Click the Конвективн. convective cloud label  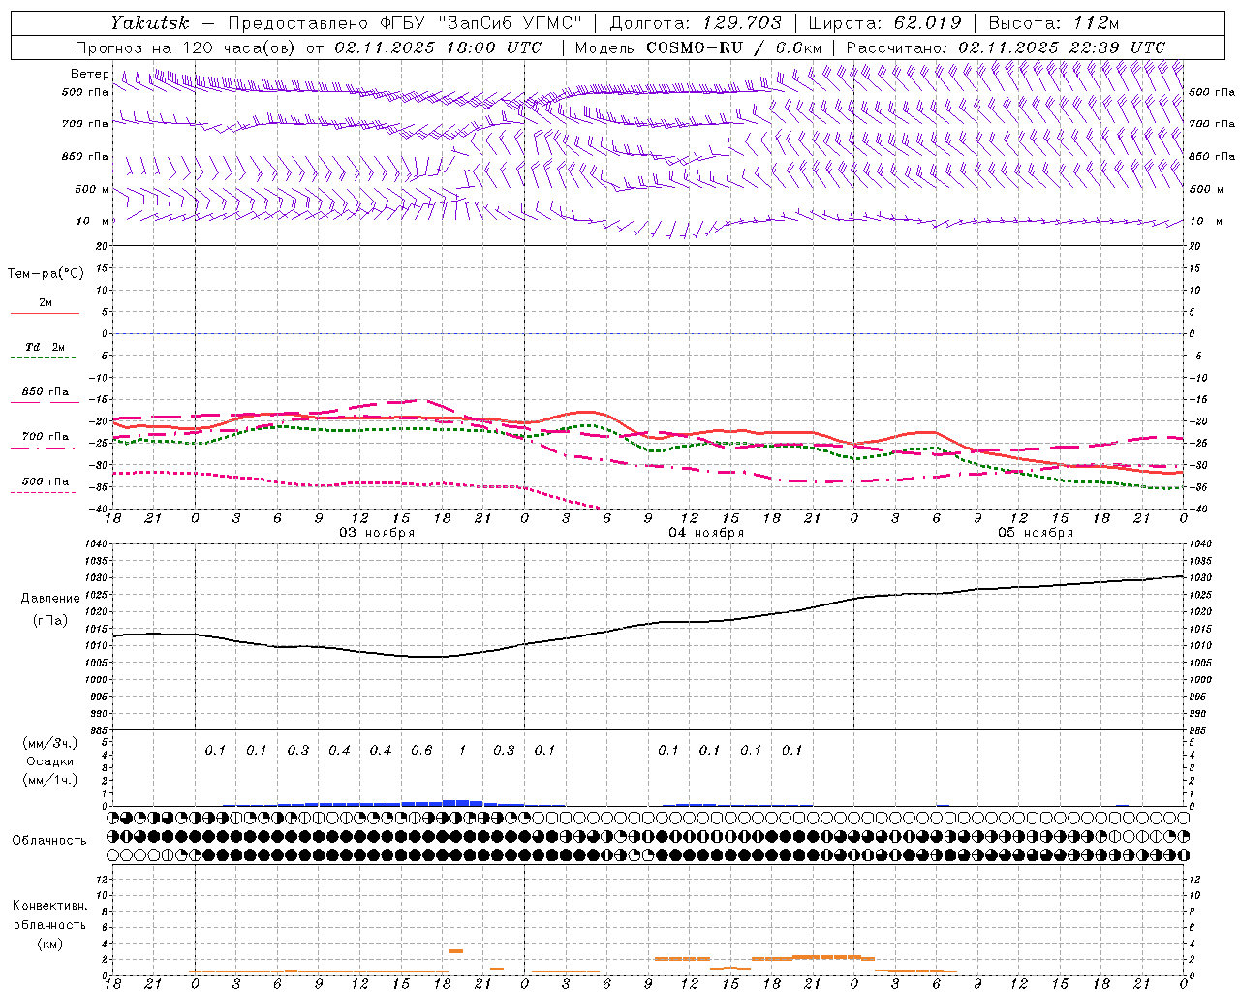[49, 906]
